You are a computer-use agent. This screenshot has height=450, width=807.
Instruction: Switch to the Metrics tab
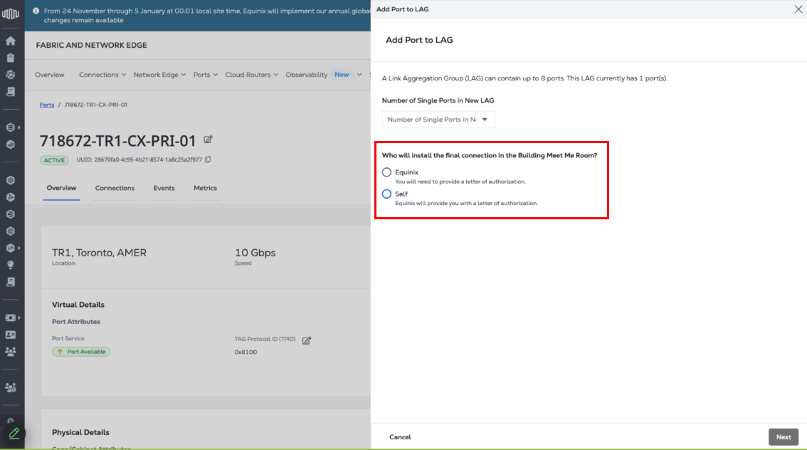point(205,188)
